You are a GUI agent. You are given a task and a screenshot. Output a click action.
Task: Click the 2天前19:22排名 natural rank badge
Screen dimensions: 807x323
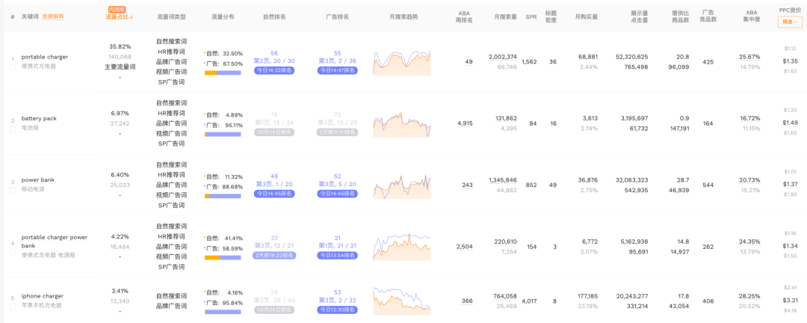[274, 255]
